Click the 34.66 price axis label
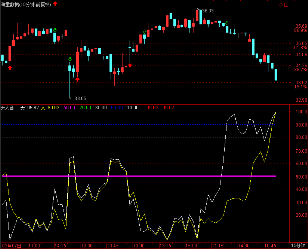 pos(301,55)
